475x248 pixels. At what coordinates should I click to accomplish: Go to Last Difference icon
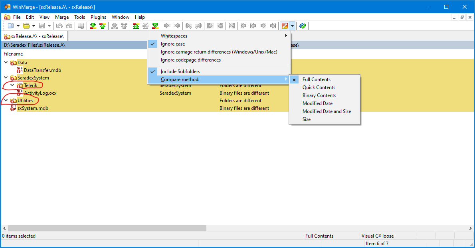coord(155,26)
